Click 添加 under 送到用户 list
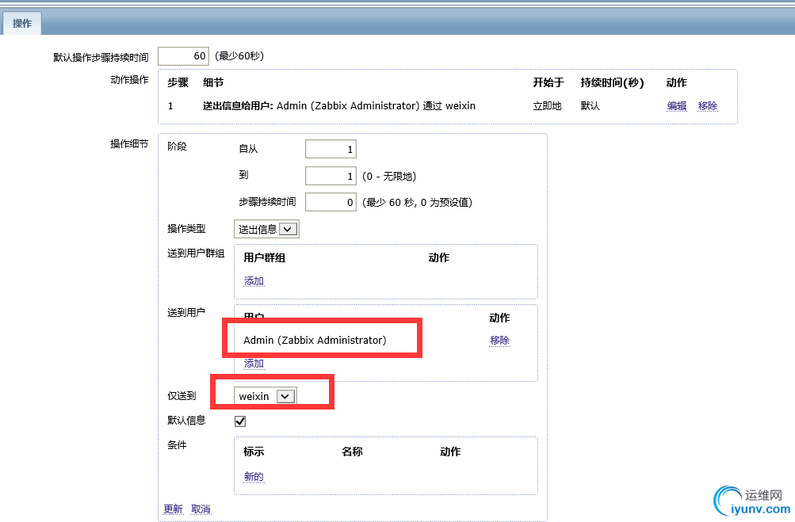Viewport: 795px width, 522px height. point(254,364)
